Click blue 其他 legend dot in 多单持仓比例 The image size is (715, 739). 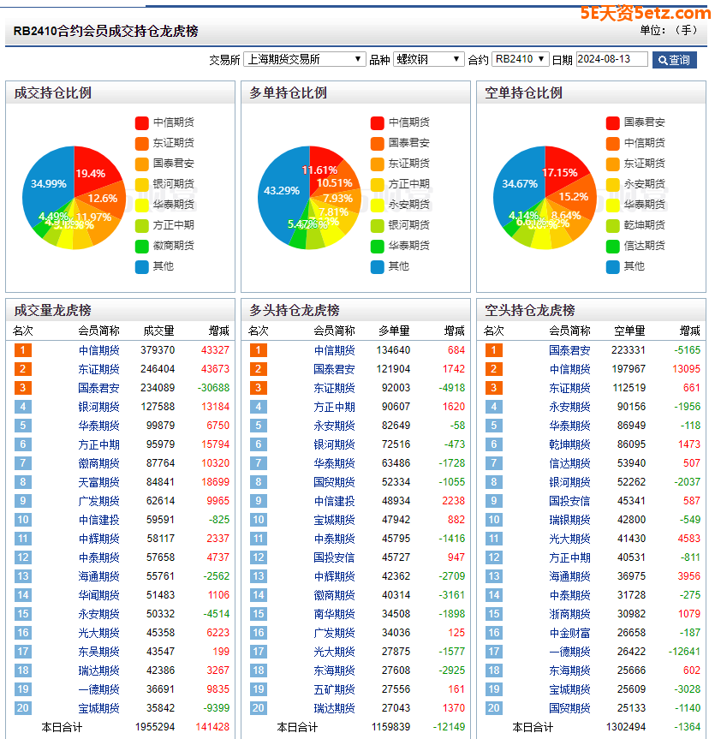[x=378, y=266]
